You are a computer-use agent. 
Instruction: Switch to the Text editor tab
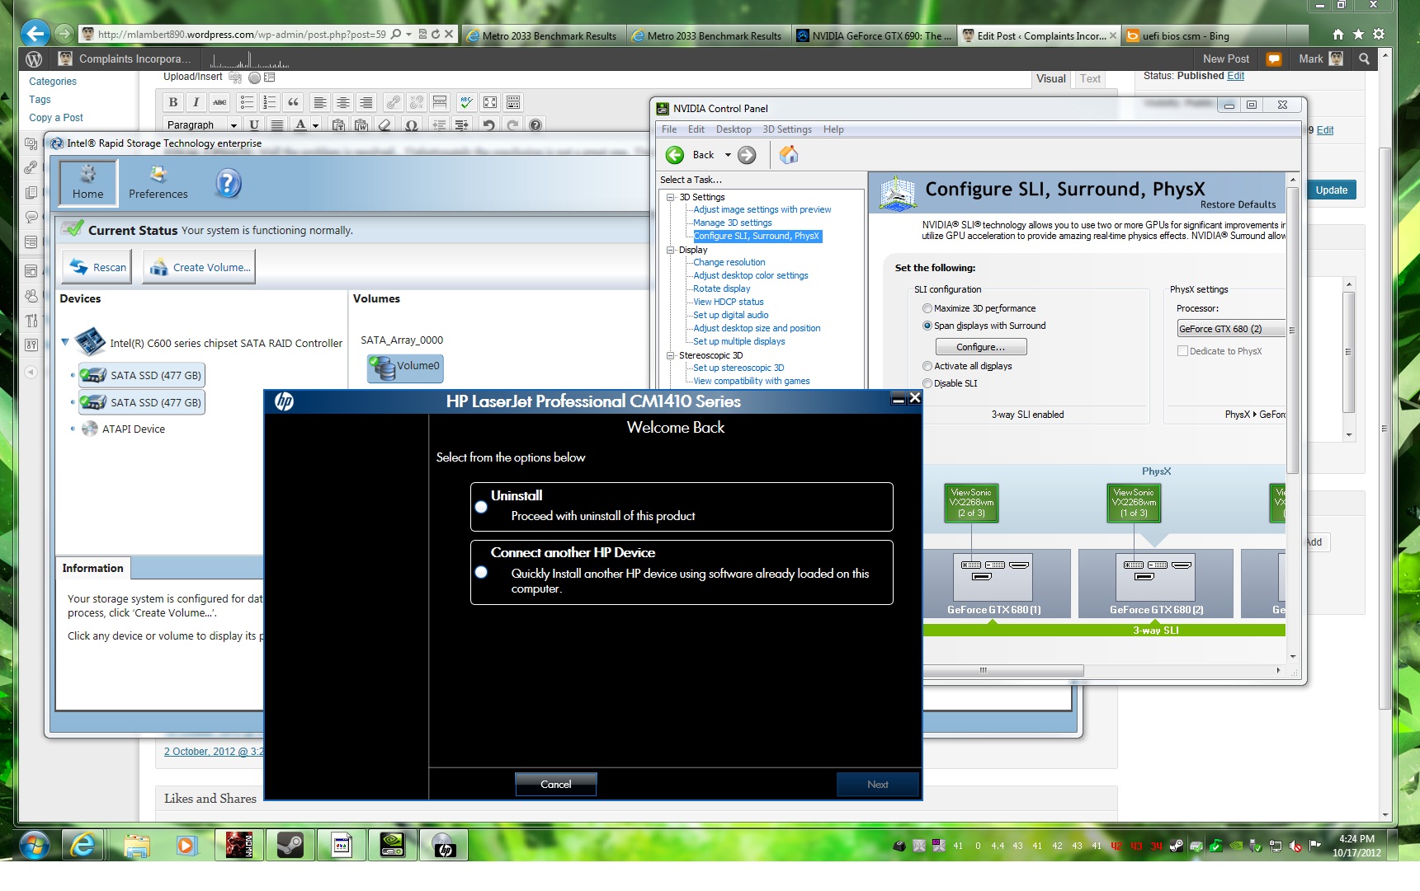coord(1090,79)
